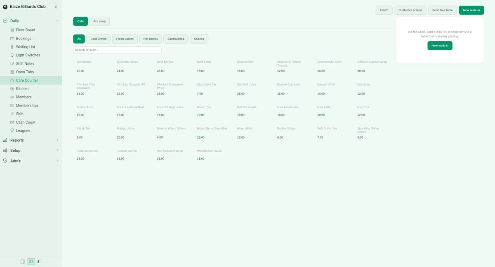Filter by Cold Drinks category
The width and height of the screenshot is (495, 267).
[x=99, y=39]
